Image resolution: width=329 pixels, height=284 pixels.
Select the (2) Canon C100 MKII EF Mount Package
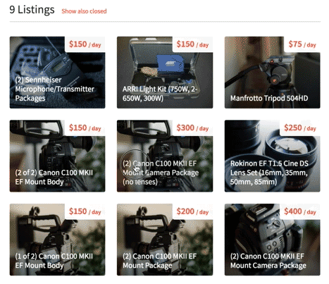tap(165, 240)
